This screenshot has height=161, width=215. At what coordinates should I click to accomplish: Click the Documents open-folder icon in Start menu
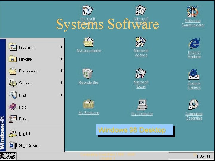(x=13, y=71)
